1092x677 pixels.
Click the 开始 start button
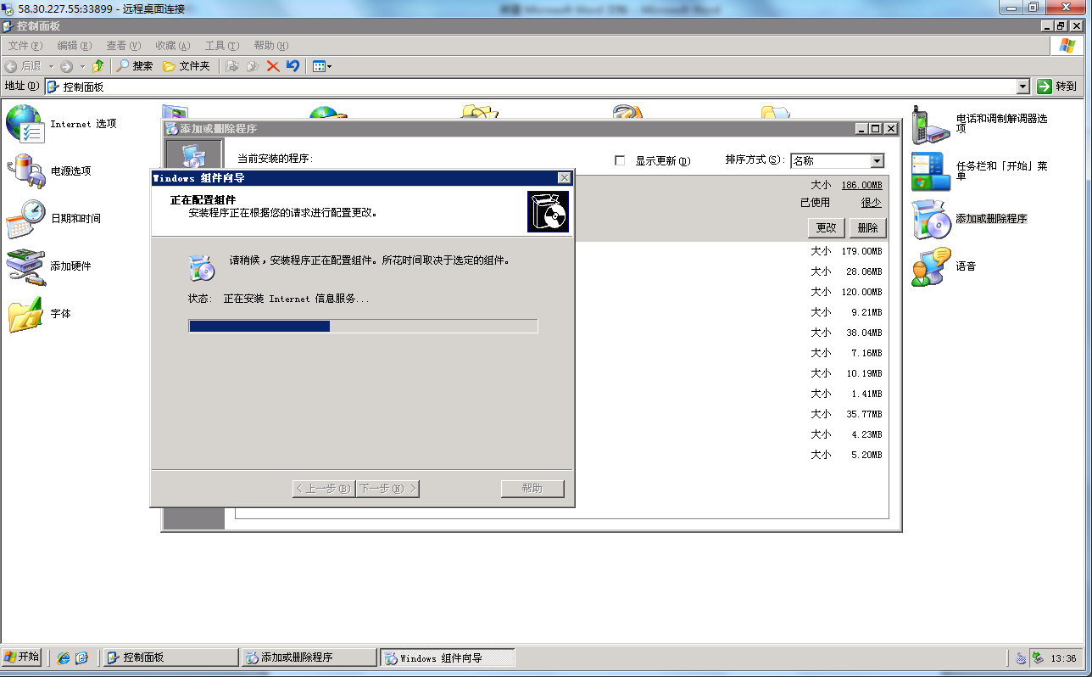pyautogui.click(x=22, y=657)
